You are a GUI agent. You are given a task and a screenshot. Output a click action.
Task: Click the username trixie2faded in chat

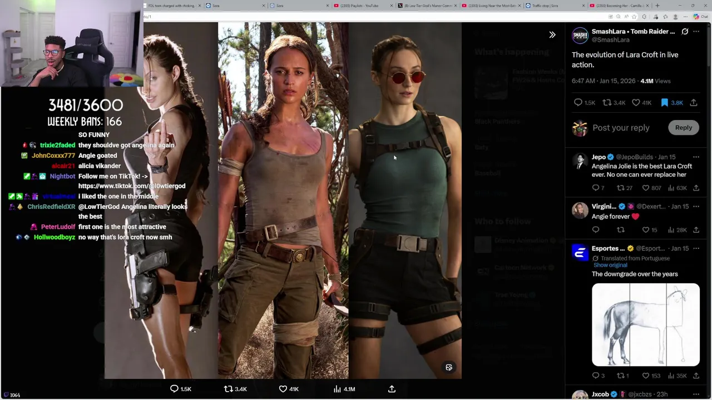(57, 145)
